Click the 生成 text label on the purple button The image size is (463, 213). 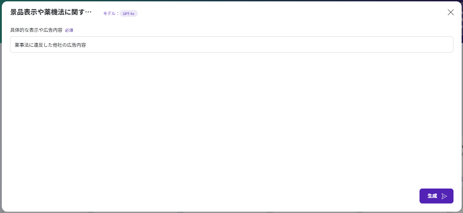pos(432,196)
